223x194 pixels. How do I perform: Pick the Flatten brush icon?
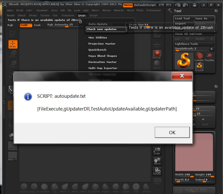(106, 188)
